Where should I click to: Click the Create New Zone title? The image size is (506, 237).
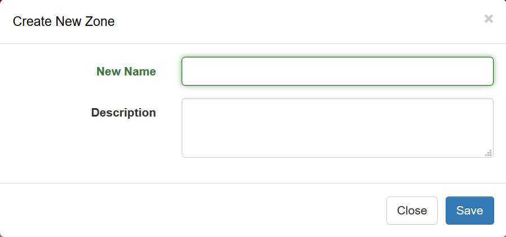coord(64,22)
